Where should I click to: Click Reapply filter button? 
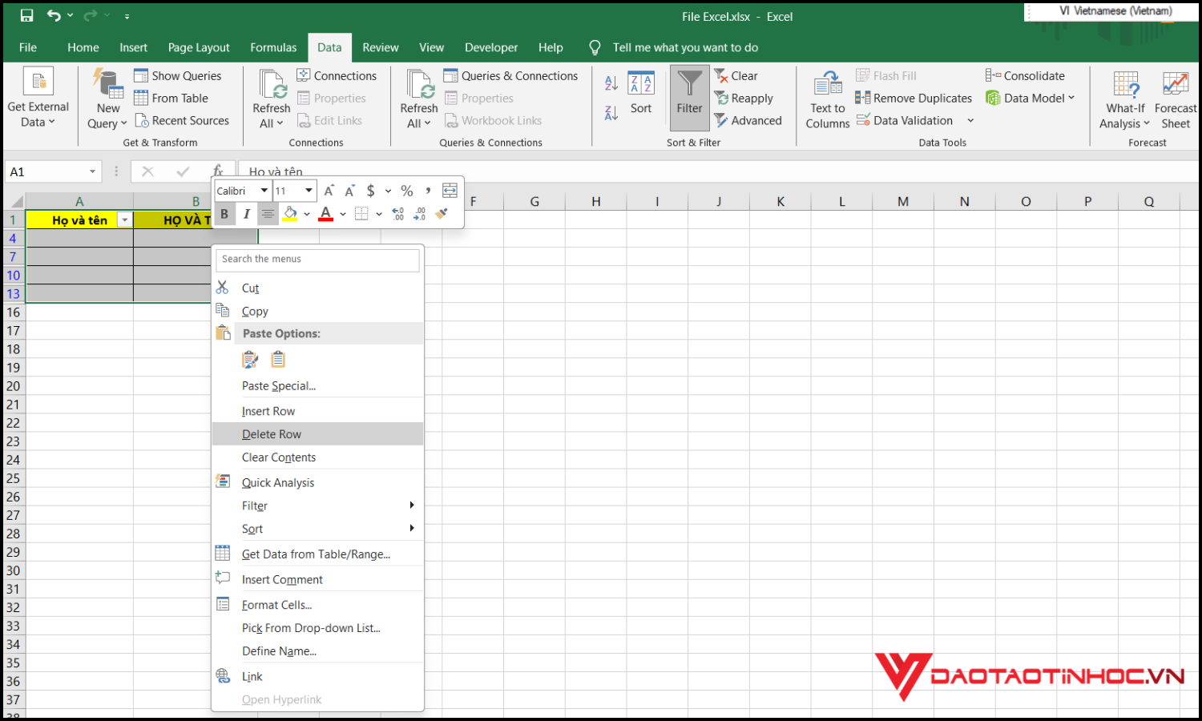coord(744,98)
